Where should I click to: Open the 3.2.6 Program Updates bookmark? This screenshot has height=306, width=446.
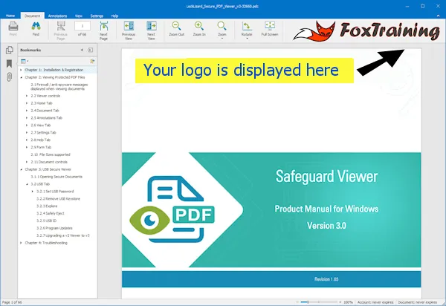click(54, 228)
